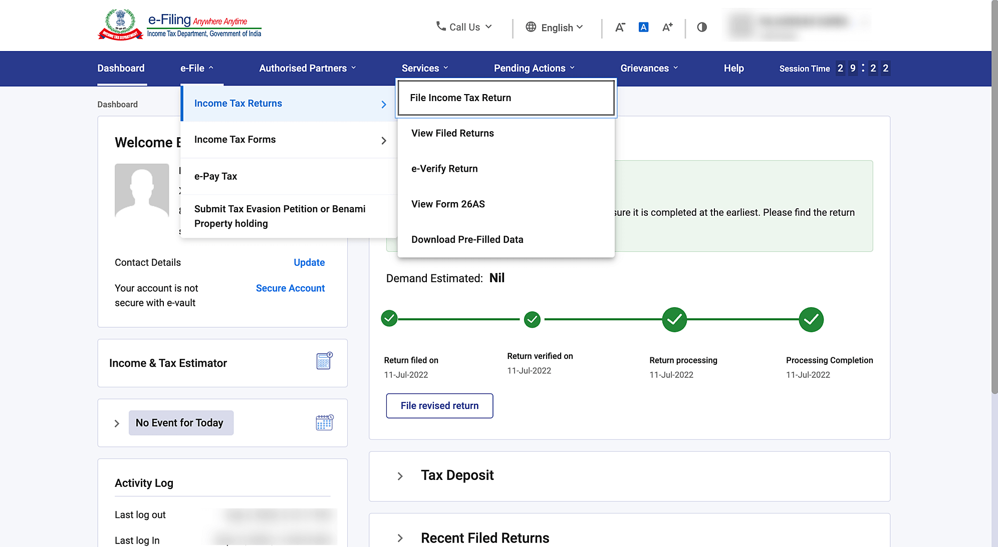Viewport: 998px width, 547px height.
Task: Click the phone icon beside Call Us
Action: [x=441, y=26]
